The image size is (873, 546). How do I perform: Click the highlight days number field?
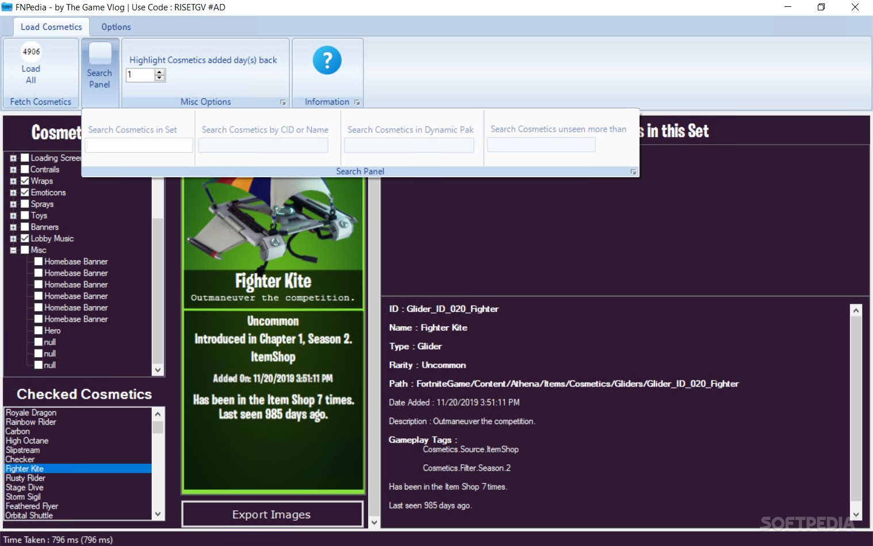pos(140,75)
